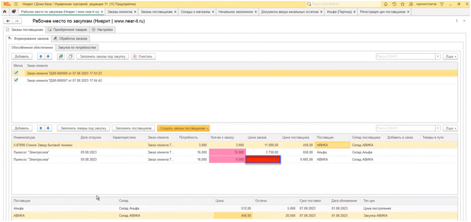Select pink quantity cell 6,000

(x=228, y=159)
